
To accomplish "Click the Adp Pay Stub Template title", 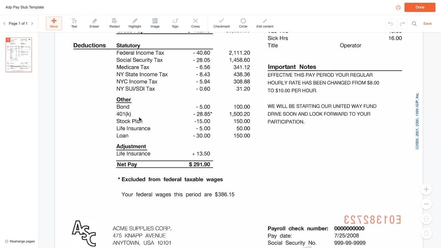I will [x=24, y=7].
